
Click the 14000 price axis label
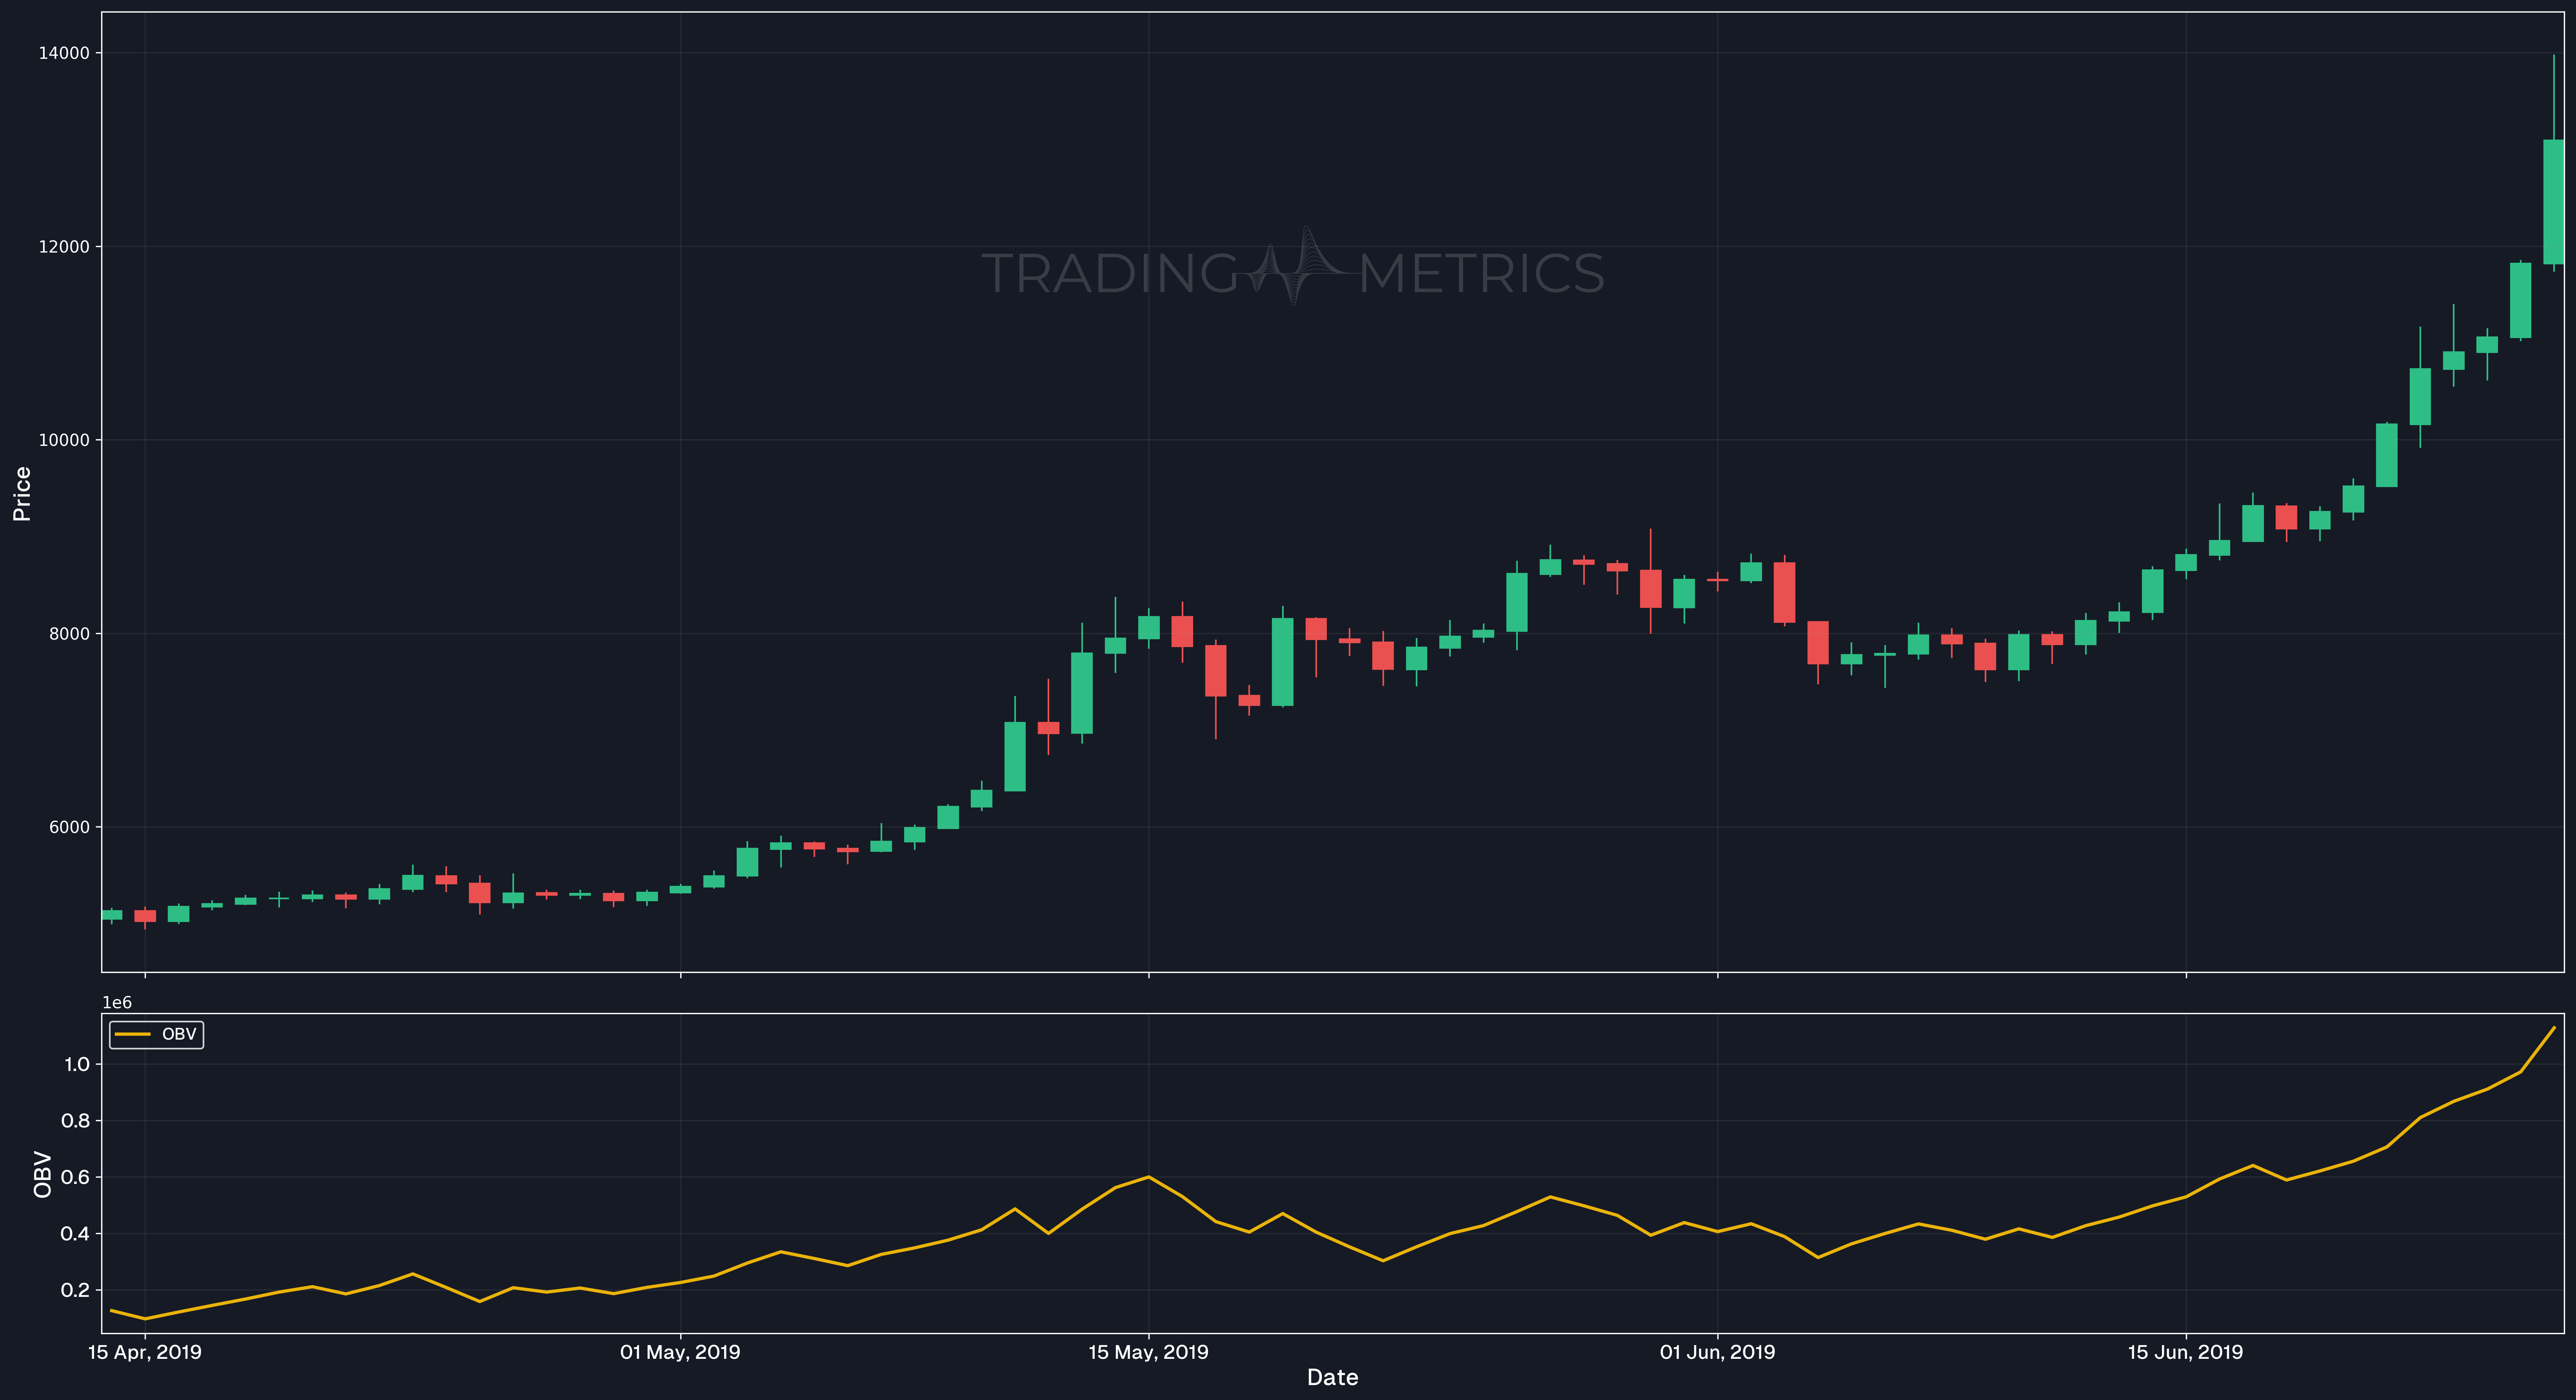click(x=64, y=53)
